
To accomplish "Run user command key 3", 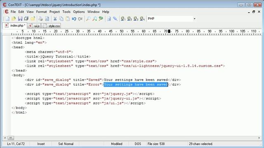I will (136, 18).
